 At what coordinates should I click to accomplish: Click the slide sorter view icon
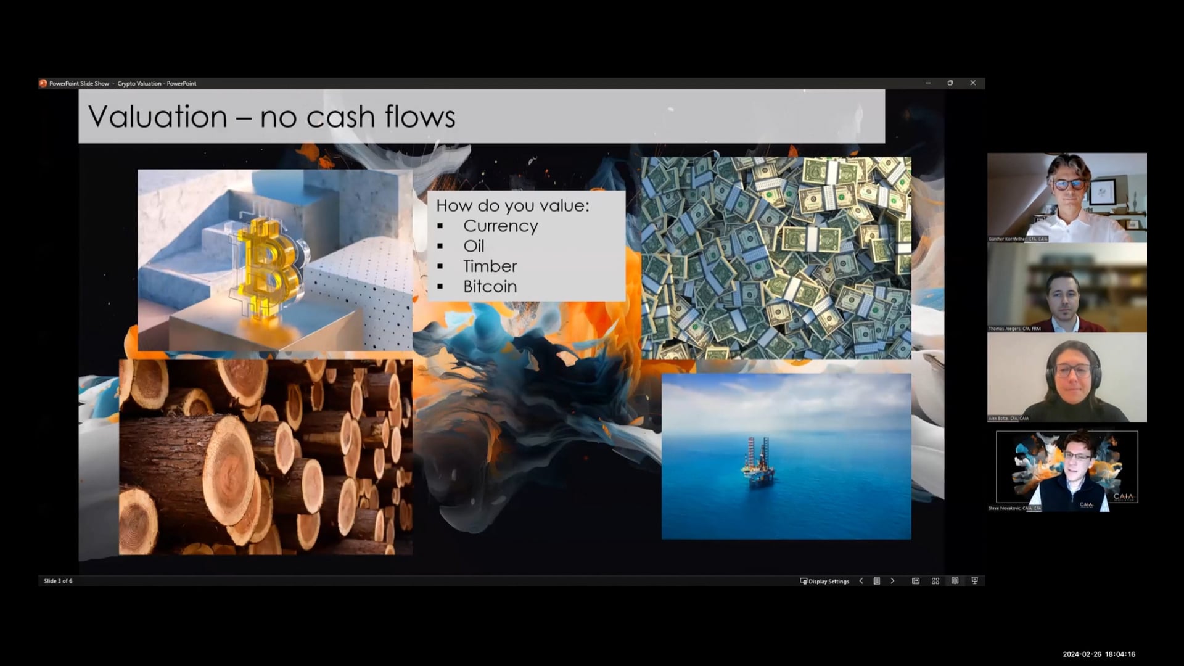935,581
